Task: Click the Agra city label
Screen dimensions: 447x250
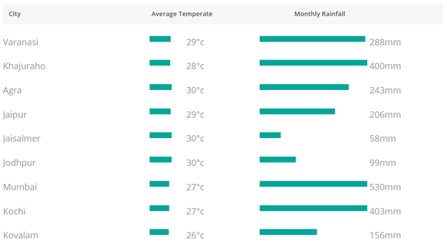Action: [12, 91]
